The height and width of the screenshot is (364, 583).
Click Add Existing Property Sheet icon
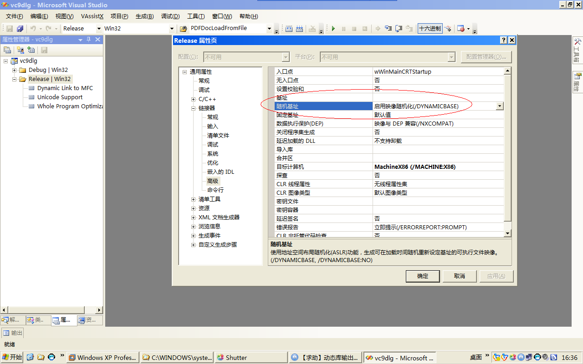pyautogui.click(x=31, y=50)
